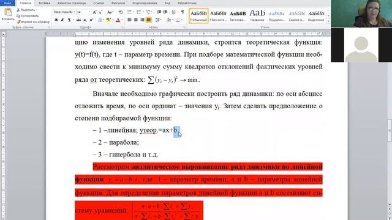The image size is (392, 220).
Task: Apply subscript formatting
Action: [x=85, y=20]
